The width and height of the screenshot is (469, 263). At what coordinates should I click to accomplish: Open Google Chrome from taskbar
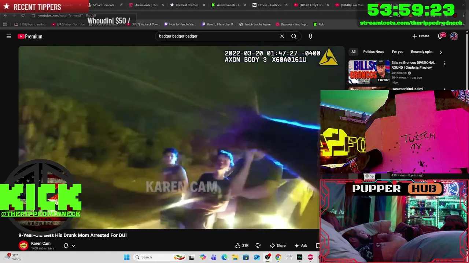click(278, 257)
